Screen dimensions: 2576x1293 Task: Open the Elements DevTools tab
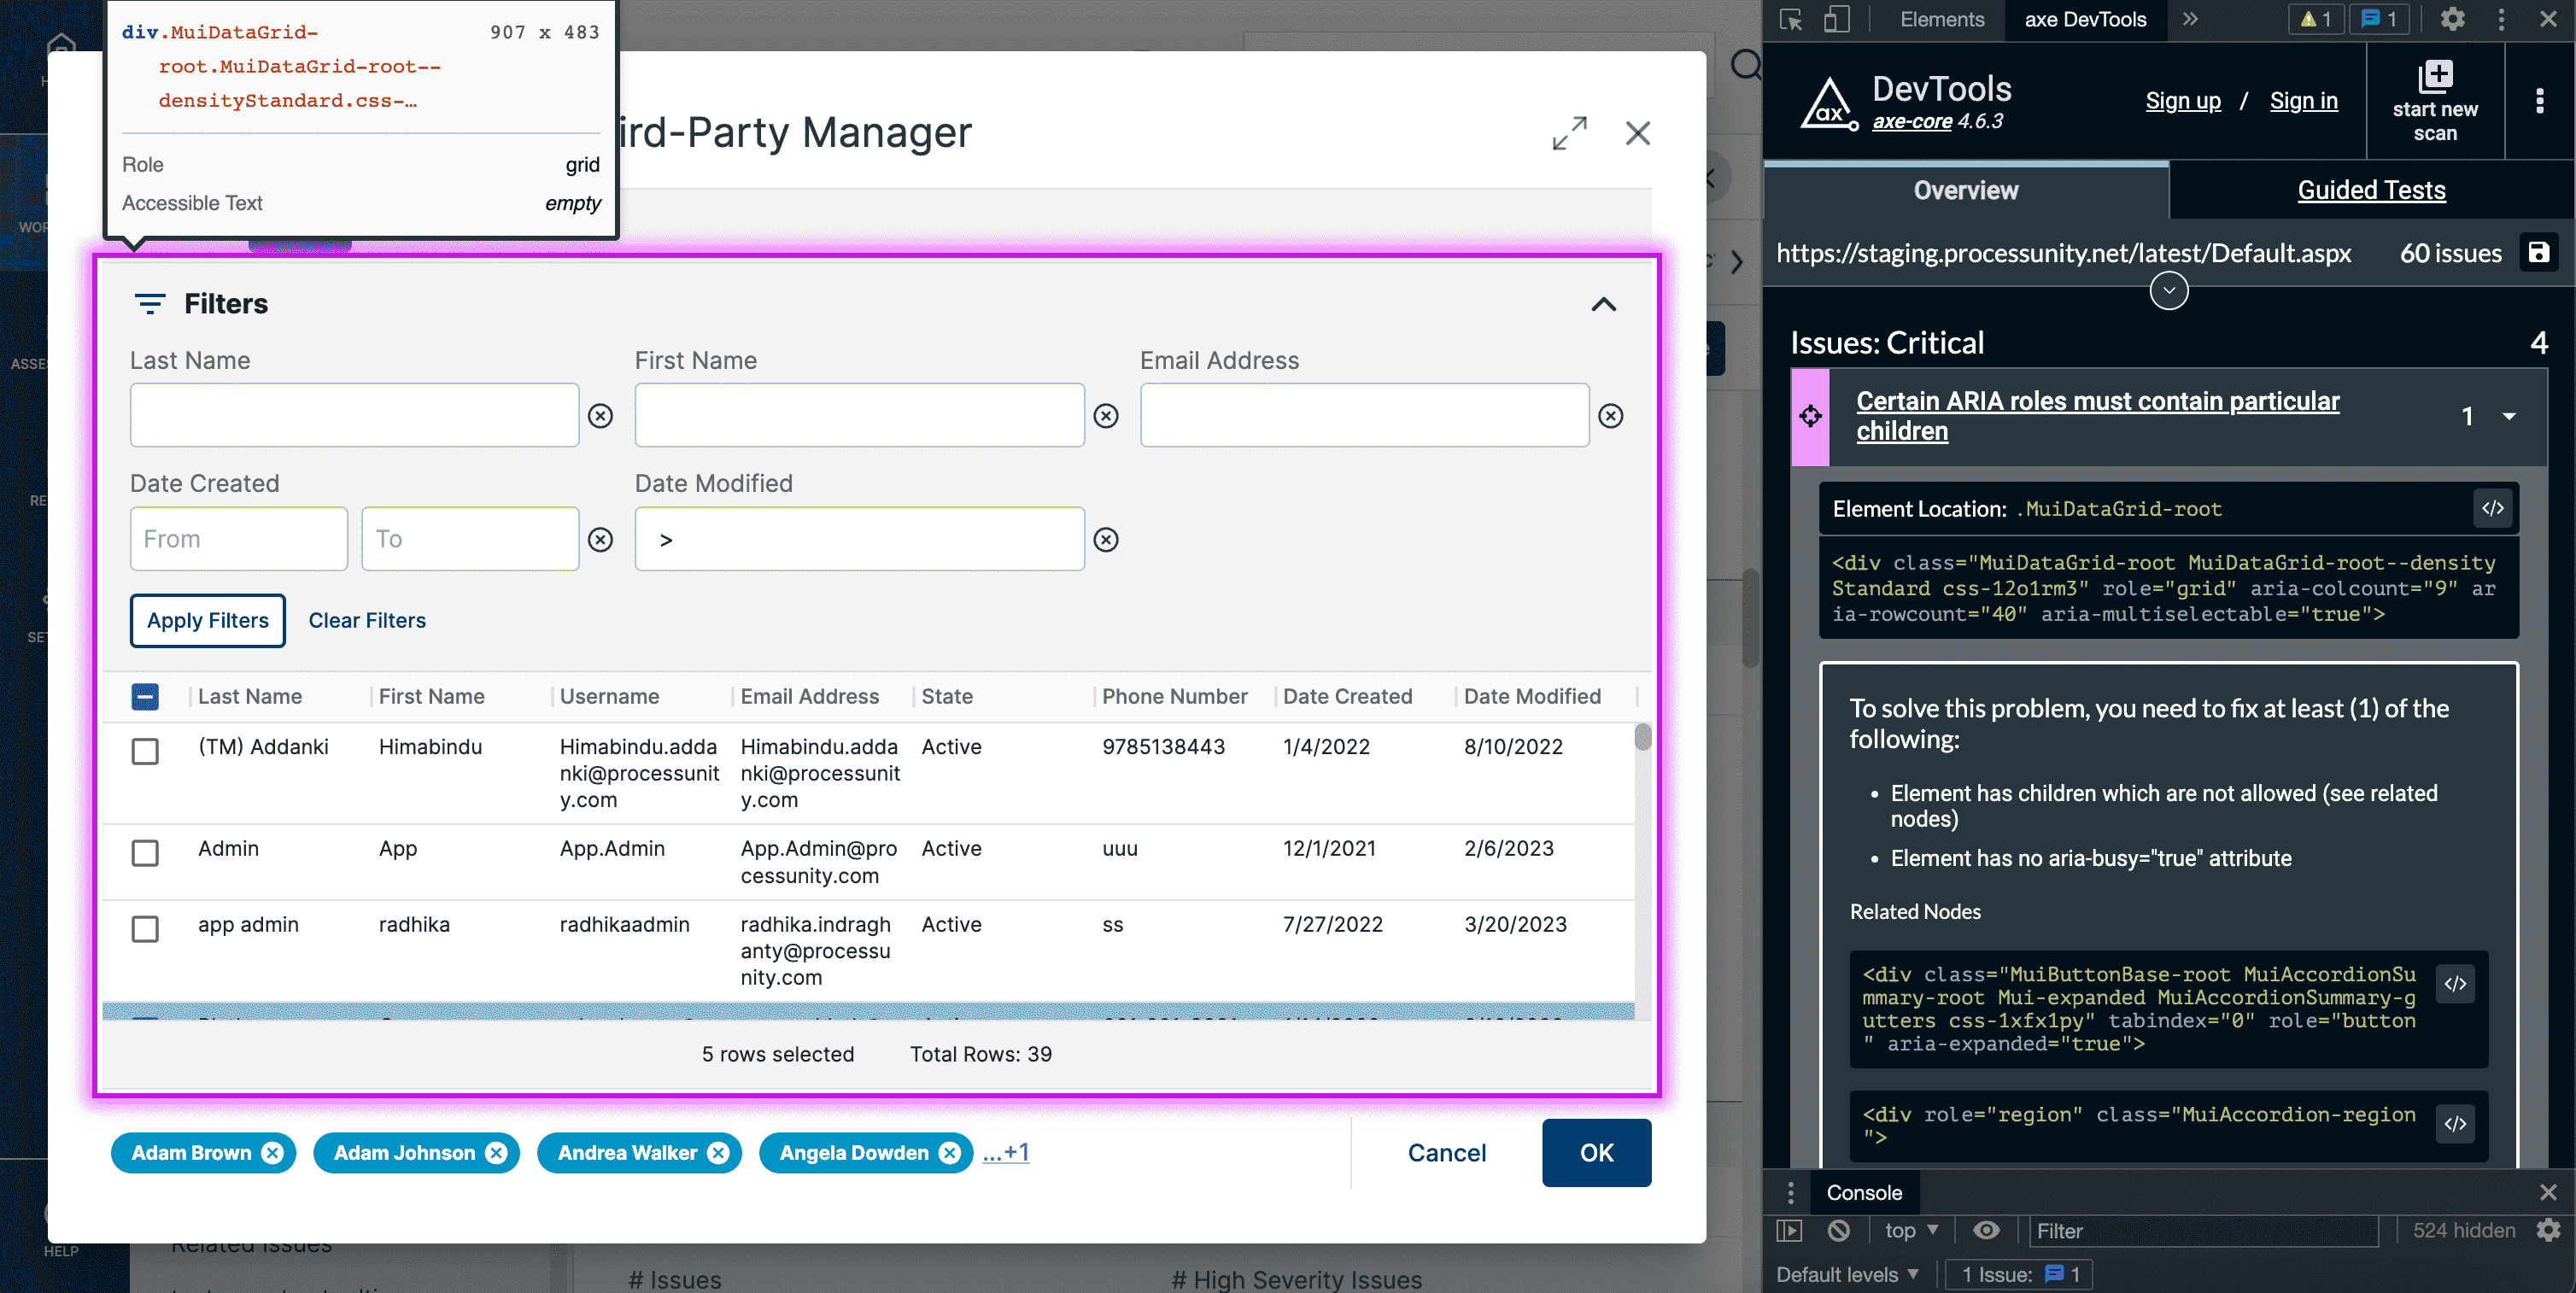[1941, 19]
